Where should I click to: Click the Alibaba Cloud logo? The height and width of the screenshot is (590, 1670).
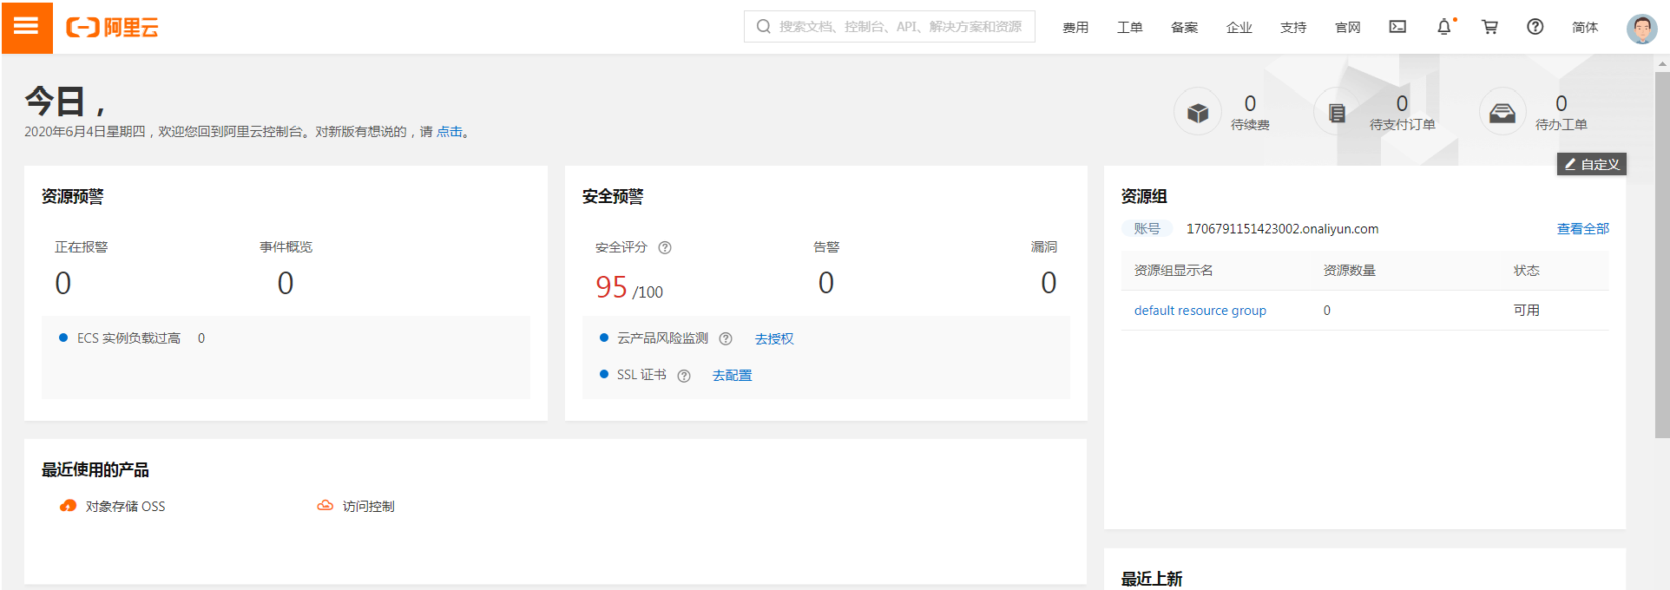pyautogui.click(x=112, y=28)
